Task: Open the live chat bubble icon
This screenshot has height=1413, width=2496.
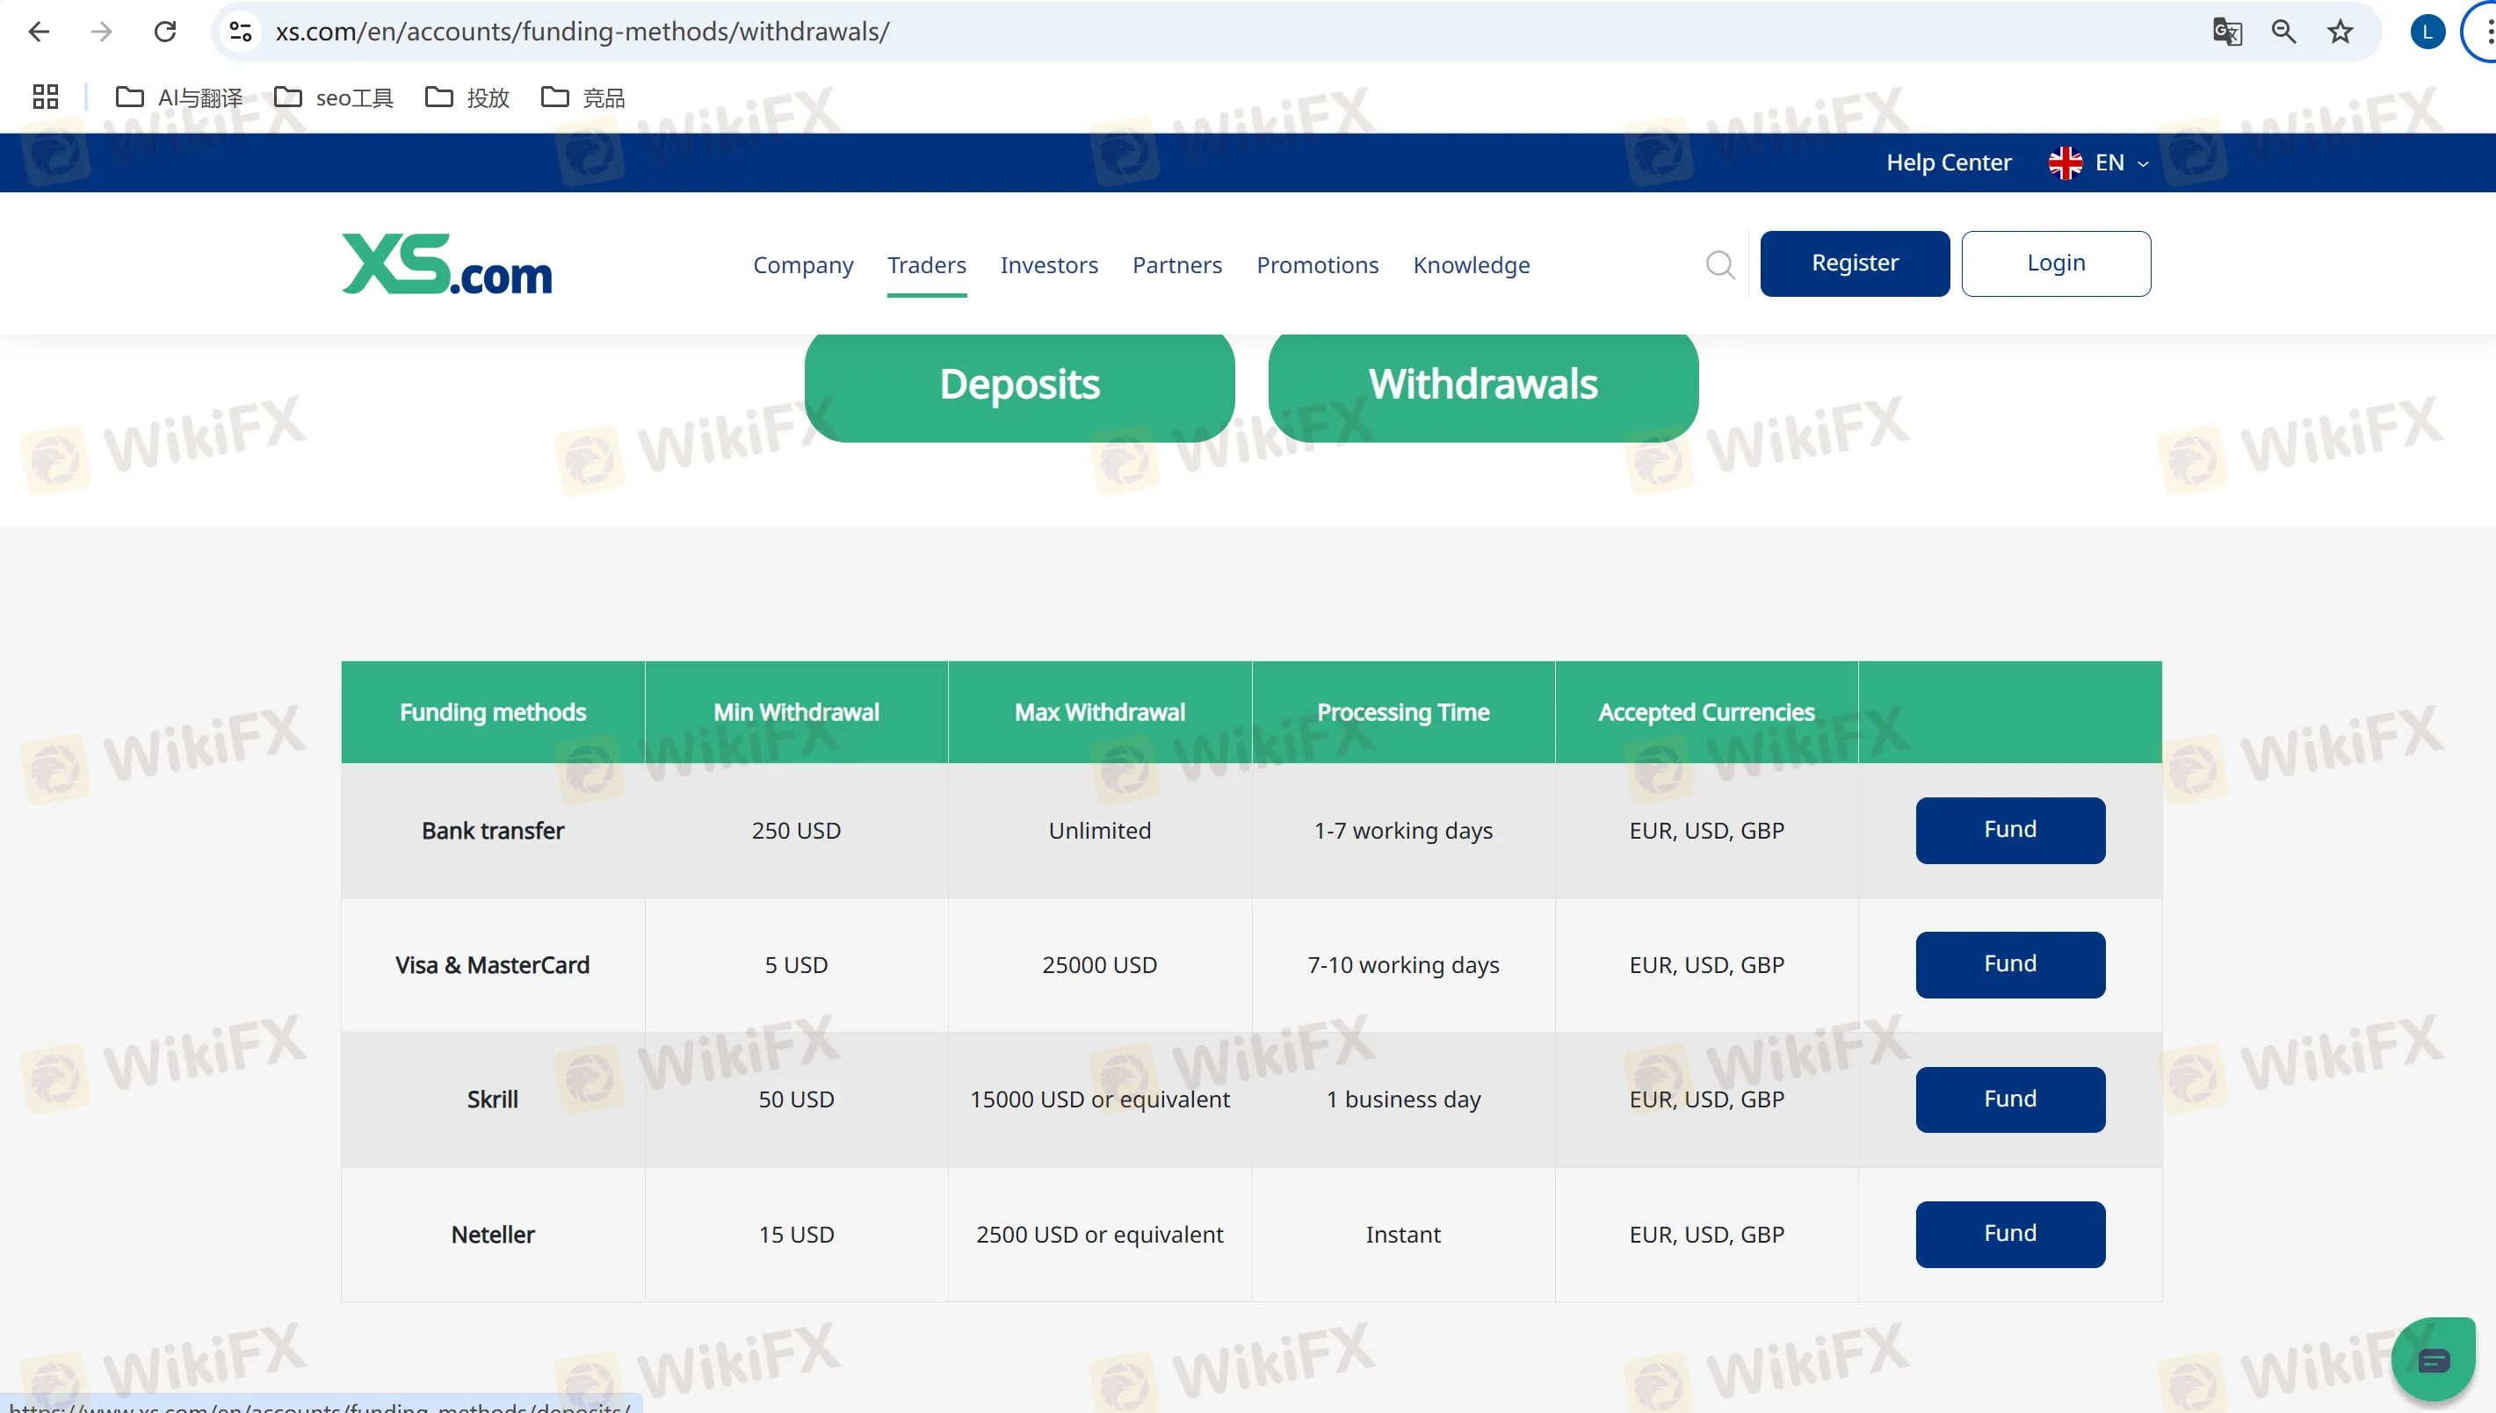Action: tap(2433, 1360)
